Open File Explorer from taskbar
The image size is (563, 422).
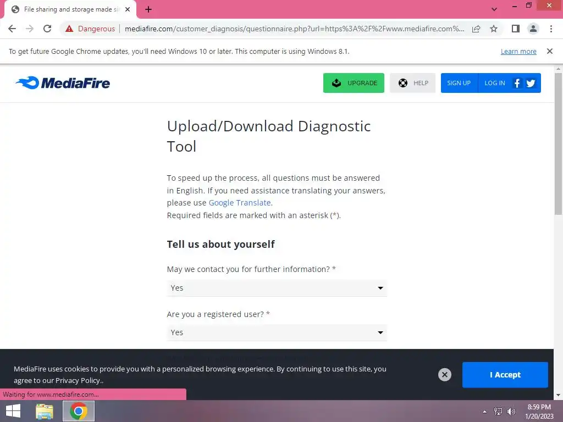point(45,411)
